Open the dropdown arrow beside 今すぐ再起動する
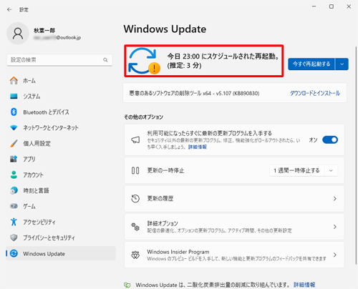The image size is (358, 289). click(342, 64)
